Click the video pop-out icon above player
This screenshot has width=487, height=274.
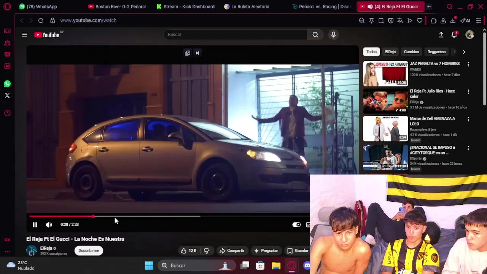coord(188,53)
